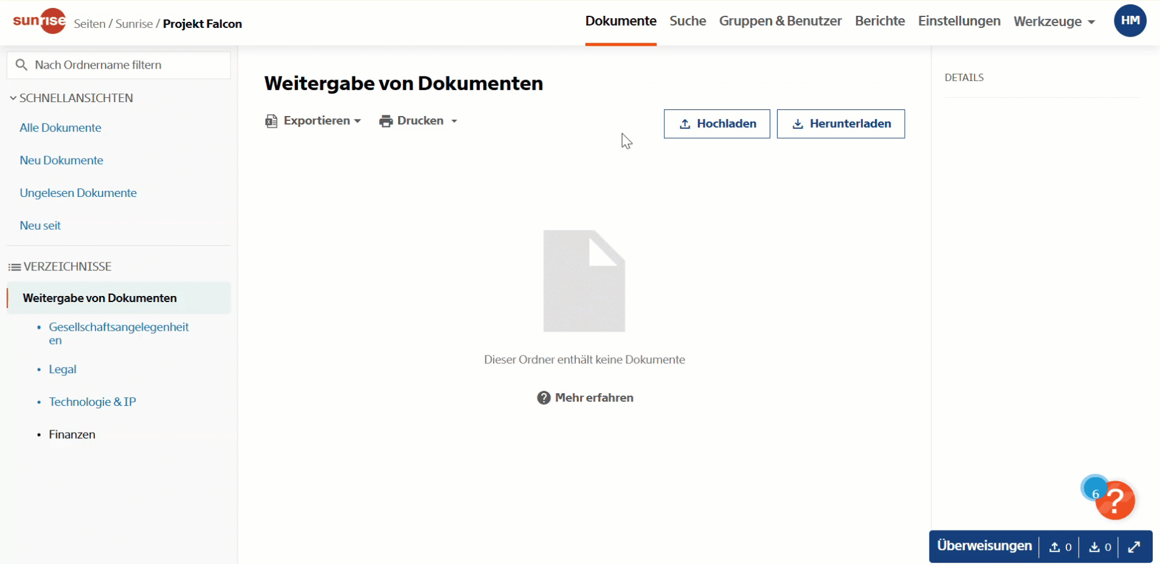Screen dimensions: 1160x564
Task: Click the Sunrise breadcrumb link
Action: [x=134, y=24]
